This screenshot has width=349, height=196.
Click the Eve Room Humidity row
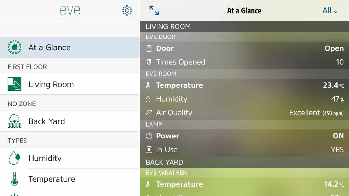[x=244, y=99]
